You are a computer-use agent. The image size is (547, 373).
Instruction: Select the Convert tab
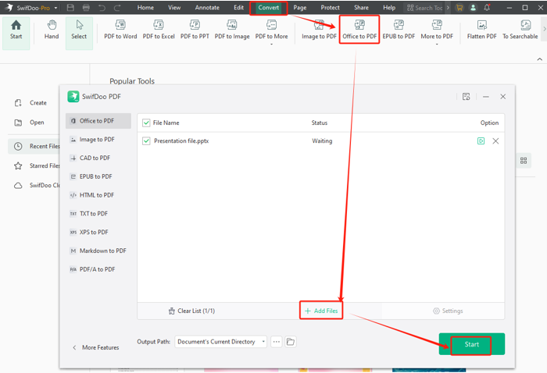pyautogui.click(x=269, y=8)
